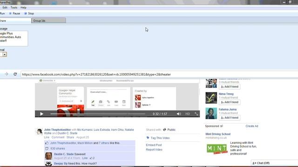
Task: Click Nima Tmng profile thumbnail
Action: (x=211, y=98)
